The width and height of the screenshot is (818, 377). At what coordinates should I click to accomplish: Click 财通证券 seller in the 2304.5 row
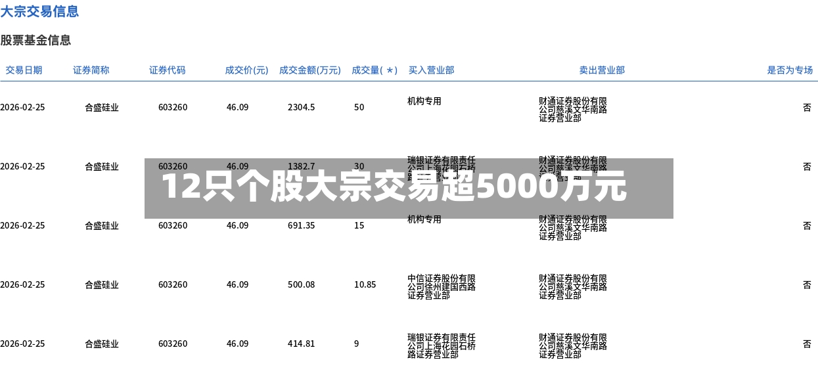[x=573, y=110]
